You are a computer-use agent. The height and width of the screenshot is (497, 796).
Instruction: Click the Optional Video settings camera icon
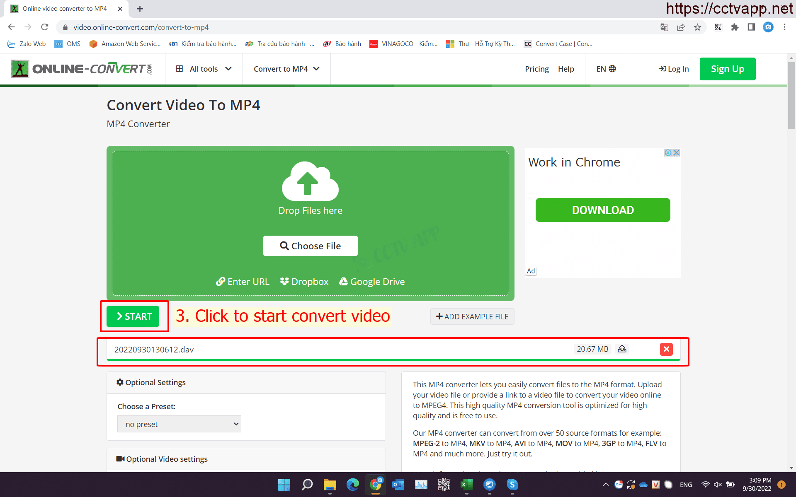click(x=120, y=458)
